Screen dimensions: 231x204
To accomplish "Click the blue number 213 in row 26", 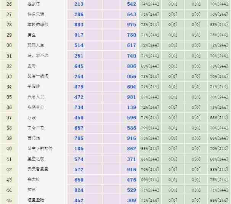I will point(79,4).
